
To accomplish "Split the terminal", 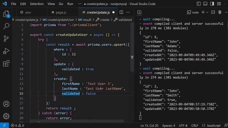I will (x=213, y=12).
